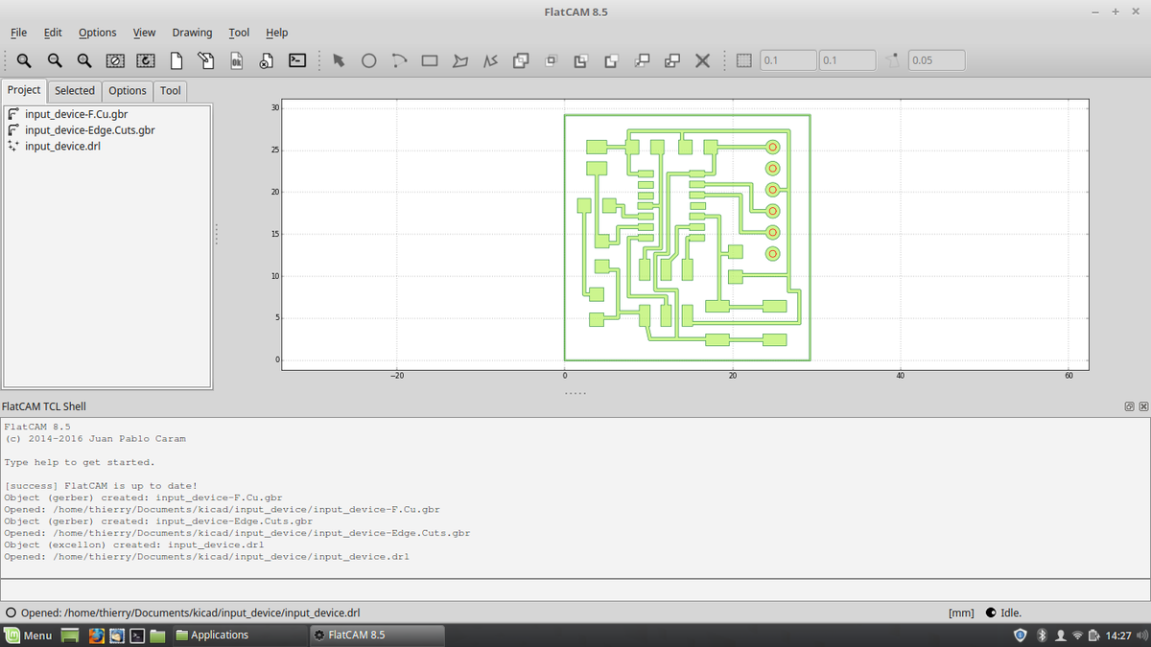Viewport: 1151px width, 647px height.
Task: Open the Options menu
Action: pos(98,33)
